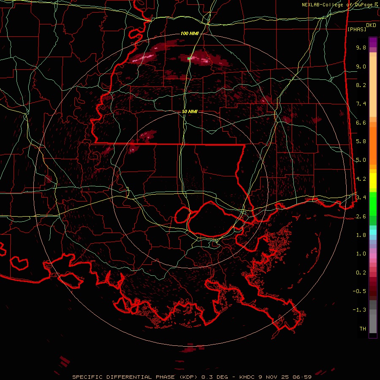Click the 9.0 value on the color scale
This screenshot has height=380, width=380.
[361, 66]
